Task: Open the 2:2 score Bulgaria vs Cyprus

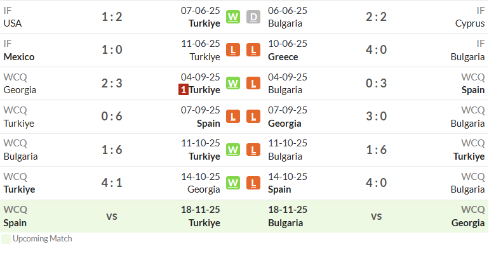Action: click(x=376, y=17)
